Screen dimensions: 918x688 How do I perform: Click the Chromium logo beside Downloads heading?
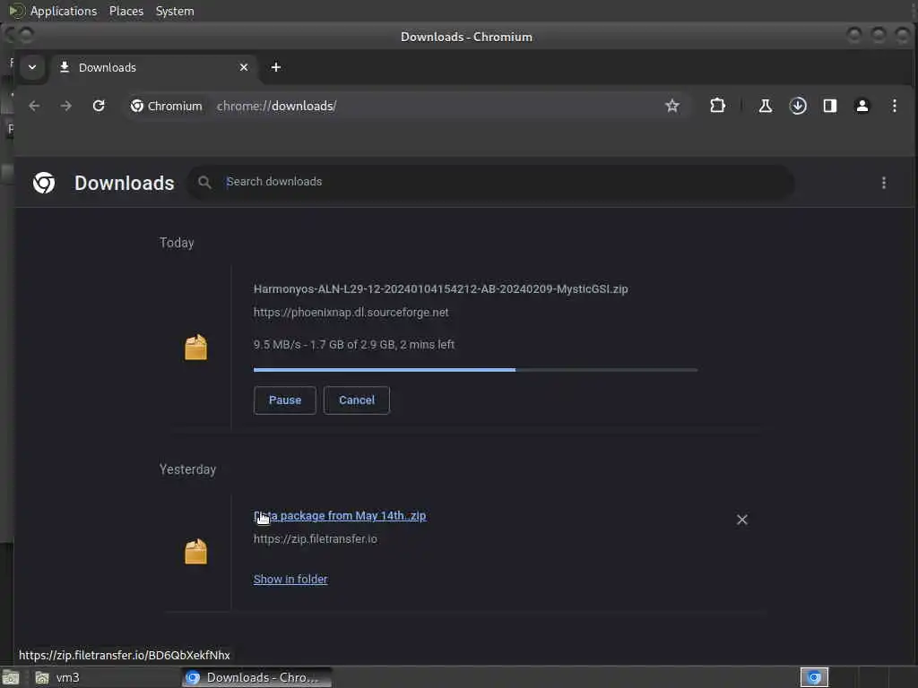tap(44, 183)
